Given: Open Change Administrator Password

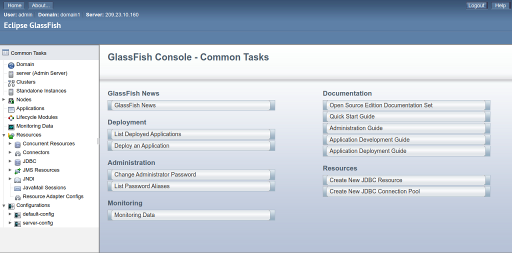Looking at the screenshot, I should coord(191,174).
